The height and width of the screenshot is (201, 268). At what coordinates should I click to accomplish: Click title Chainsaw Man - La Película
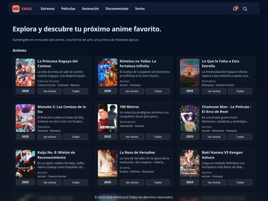pos(226,109)
